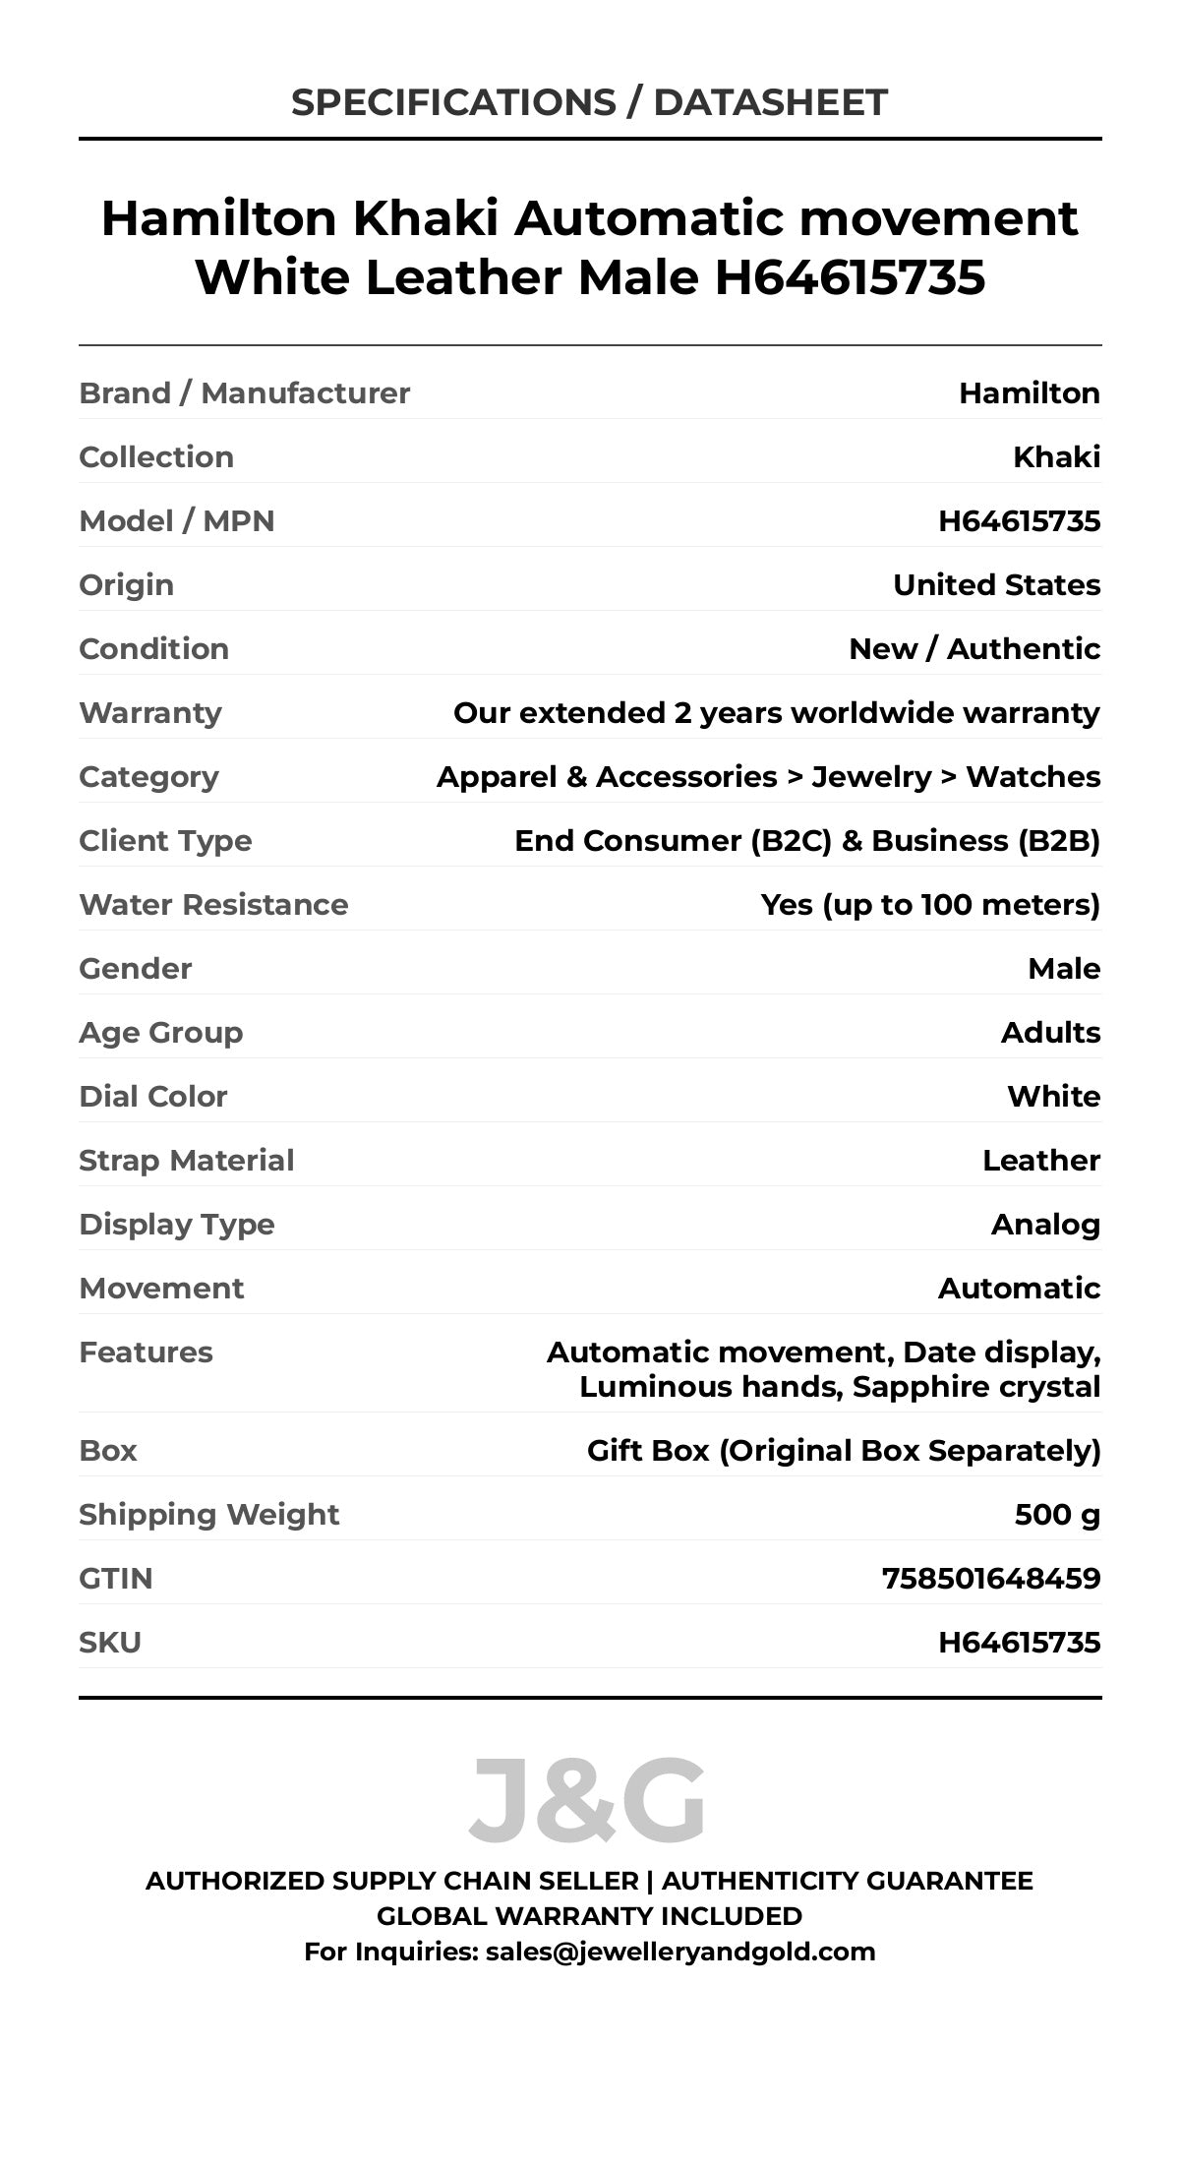Click the SKU value H64615735
The image size is (1180, 2164).
coord(1019,1643)
